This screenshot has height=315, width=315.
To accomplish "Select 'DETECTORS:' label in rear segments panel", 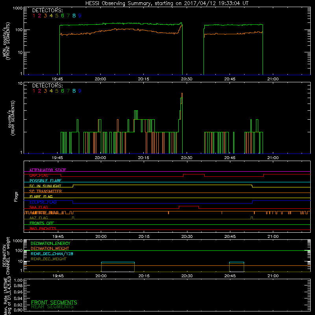I will pos(48,85).
